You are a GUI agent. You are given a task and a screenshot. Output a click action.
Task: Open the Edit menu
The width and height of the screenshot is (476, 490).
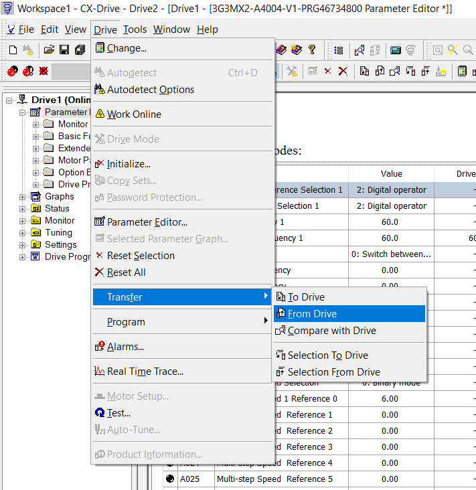click(x=50, y=29)
